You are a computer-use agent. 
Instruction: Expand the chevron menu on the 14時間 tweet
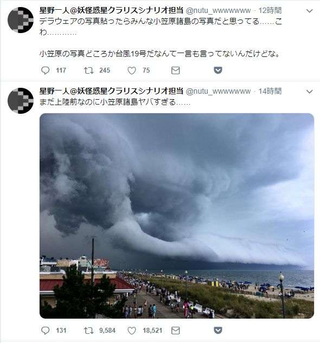coord(309,92)
